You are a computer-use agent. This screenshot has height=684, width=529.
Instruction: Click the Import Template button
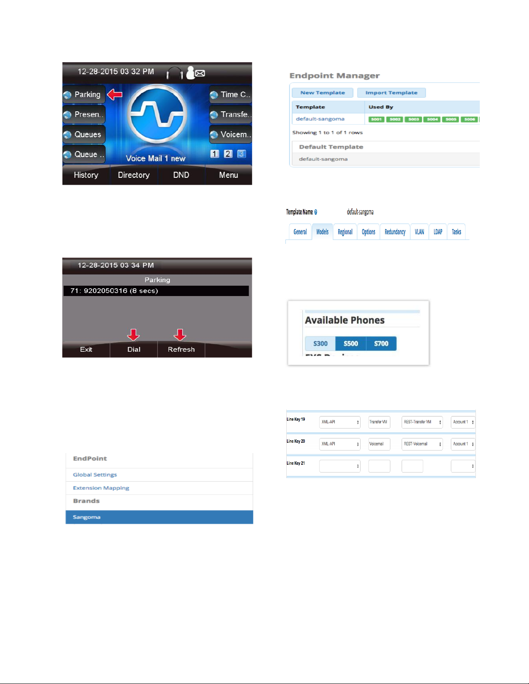click(391, 93)
